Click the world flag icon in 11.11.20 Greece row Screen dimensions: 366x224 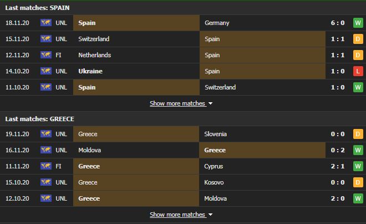coord(45,166)
